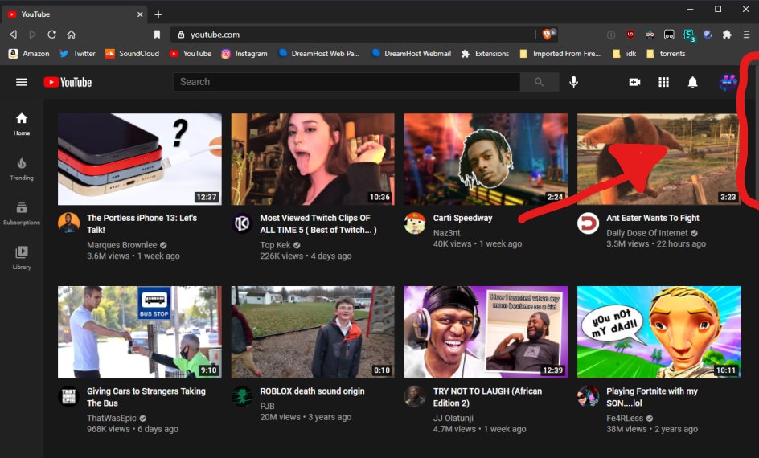Open the Fe4RLess channel name
Viewport: 759px width, 458px height.
[625, 419]
